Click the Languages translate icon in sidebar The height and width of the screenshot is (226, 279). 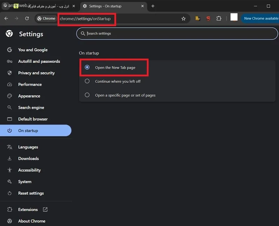coord(10,147)
